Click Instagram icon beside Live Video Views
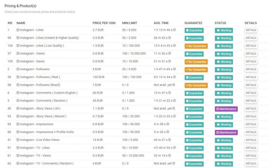 (18, 140)
